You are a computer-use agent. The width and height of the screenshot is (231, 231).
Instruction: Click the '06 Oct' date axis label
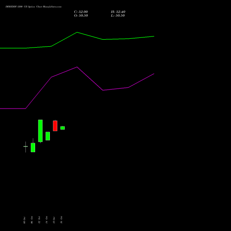pos(32,220)
